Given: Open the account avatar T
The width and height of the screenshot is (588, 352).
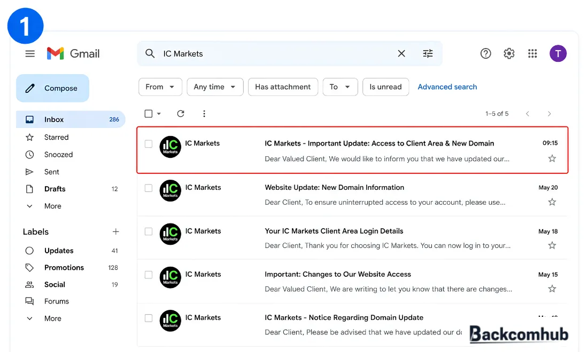Looking at the screenshot, I should point(558,53).
